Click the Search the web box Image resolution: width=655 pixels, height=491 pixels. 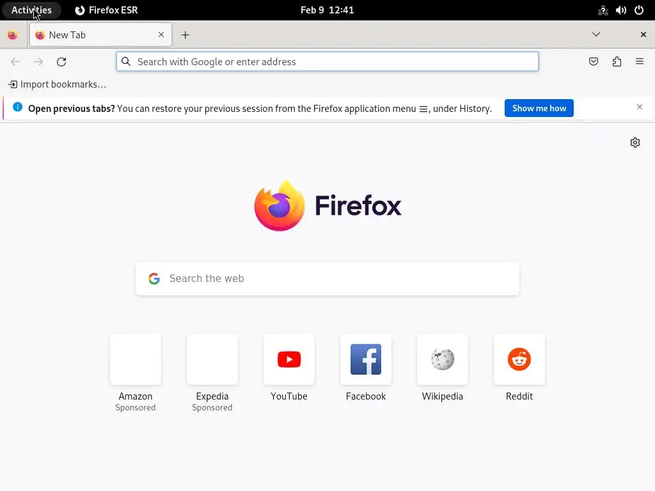327,279
